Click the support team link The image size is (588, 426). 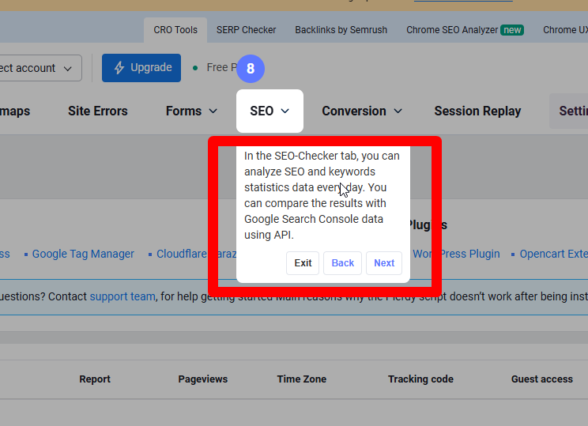tap(122, 296)
